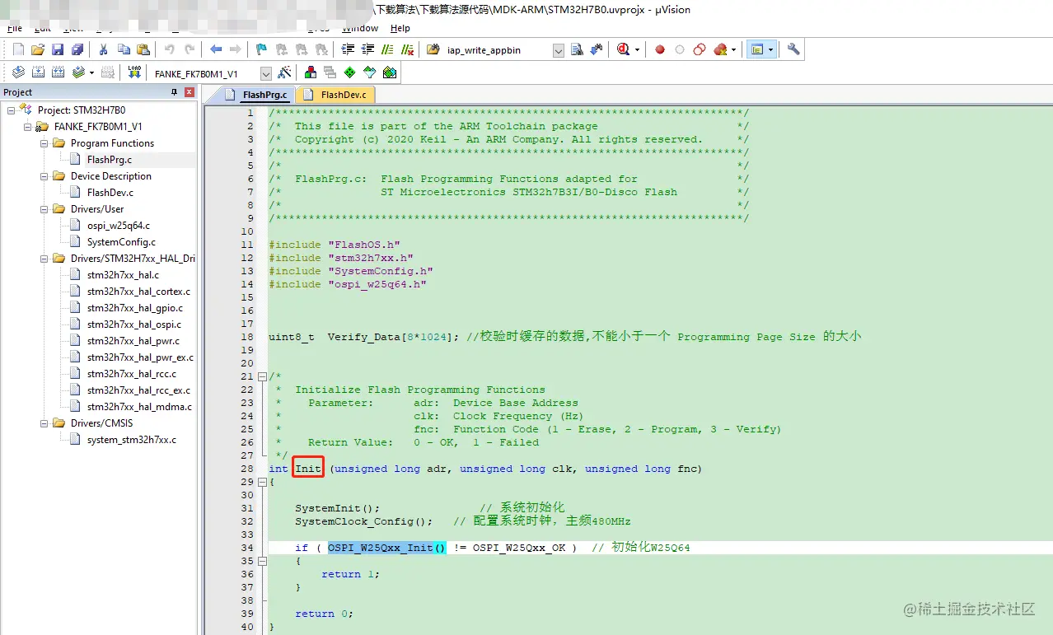Navigate backwards with blue left arrow

[216, 49]
